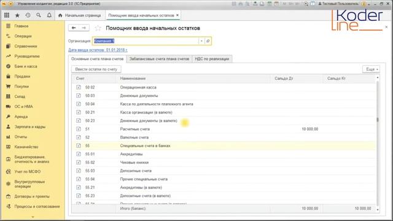Switch to НДС по реализации tab
393x221 pixels.
click(x=212, y=59)
